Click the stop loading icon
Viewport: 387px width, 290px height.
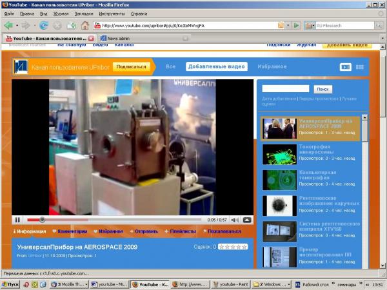click(x=57, y=25)
